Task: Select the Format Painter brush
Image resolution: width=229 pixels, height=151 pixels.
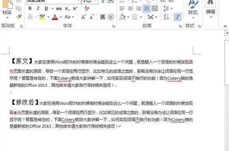Action: point(19,17)
